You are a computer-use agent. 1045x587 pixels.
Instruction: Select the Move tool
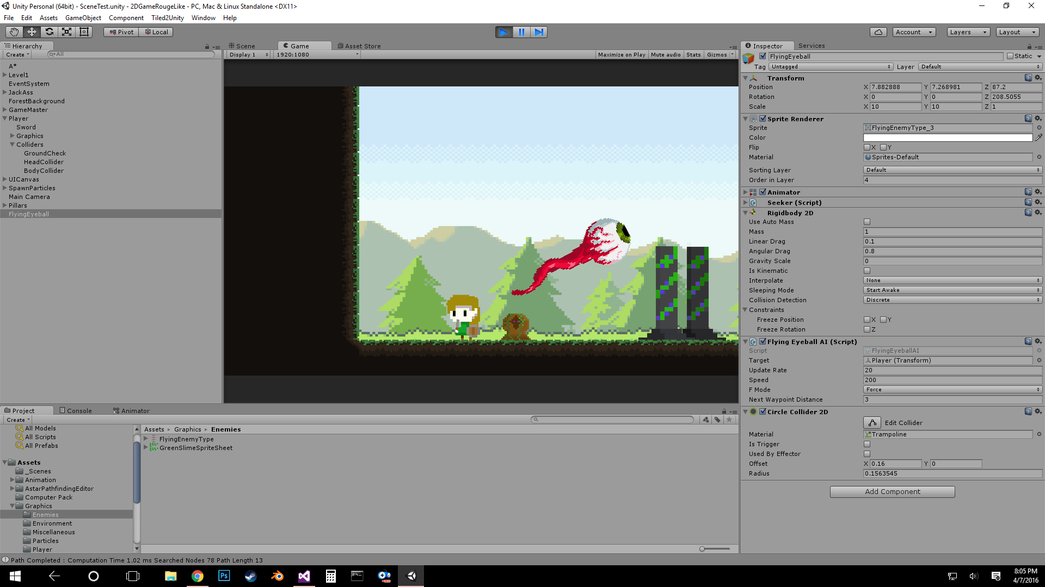click(x=32, y=32)
